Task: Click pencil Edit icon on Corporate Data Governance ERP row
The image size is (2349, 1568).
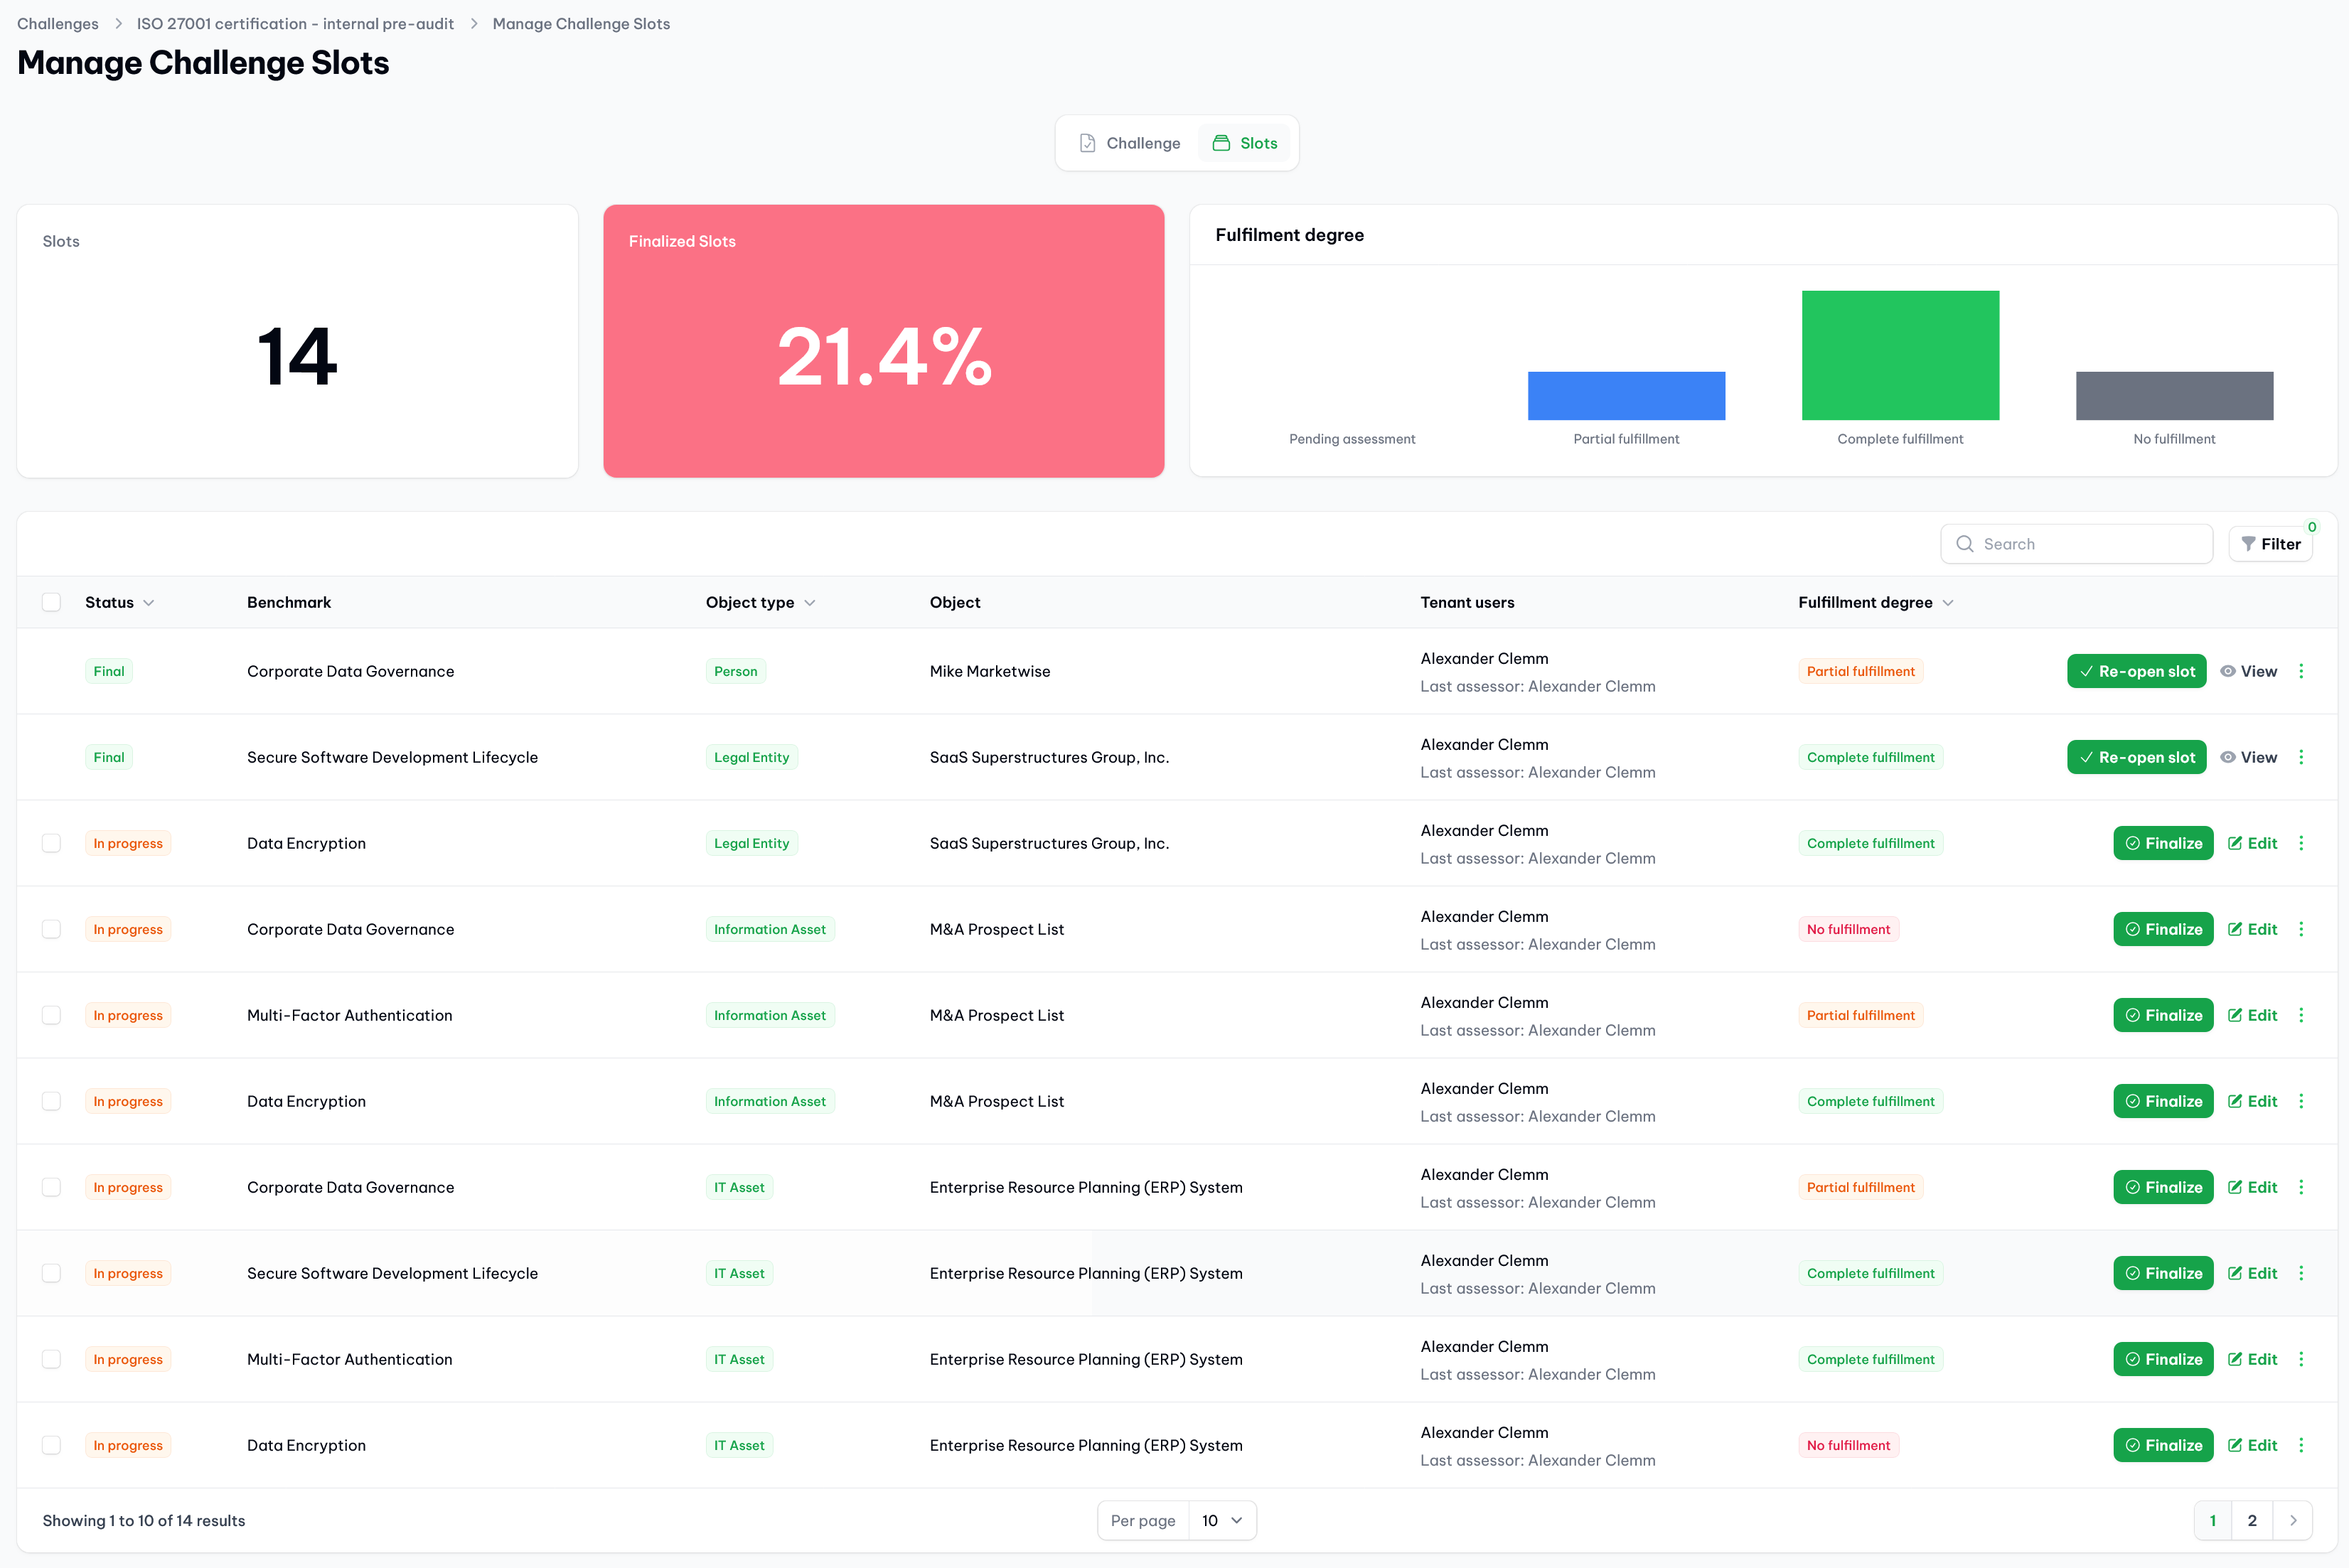Action: [2235, 1187]
